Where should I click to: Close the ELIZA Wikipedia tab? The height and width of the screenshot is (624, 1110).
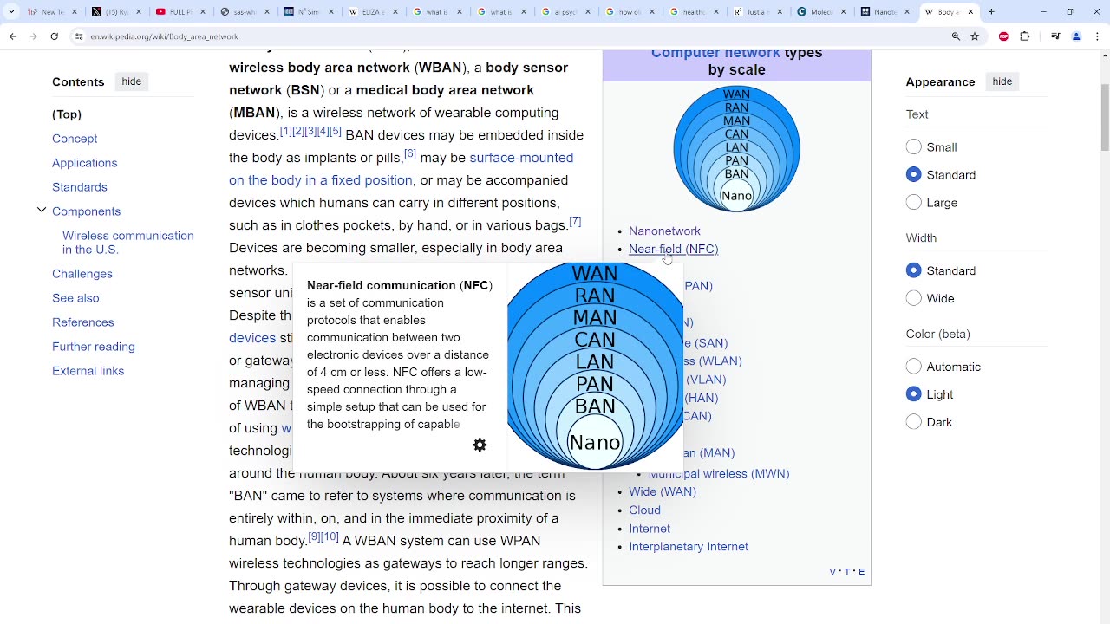click(395, 12)
